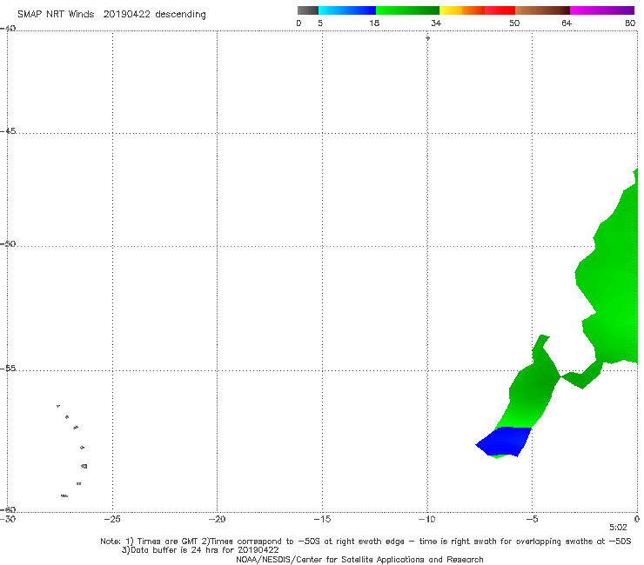Click the word "descending" in the title

[180, 15]
